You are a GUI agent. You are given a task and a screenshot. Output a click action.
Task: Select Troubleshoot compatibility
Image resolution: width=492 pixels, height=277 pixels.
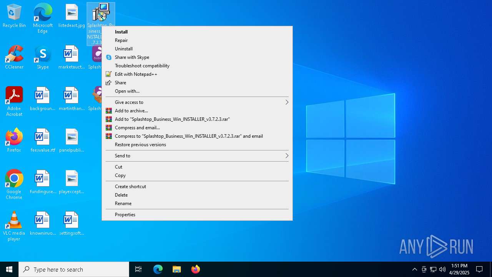click(197, 66)
